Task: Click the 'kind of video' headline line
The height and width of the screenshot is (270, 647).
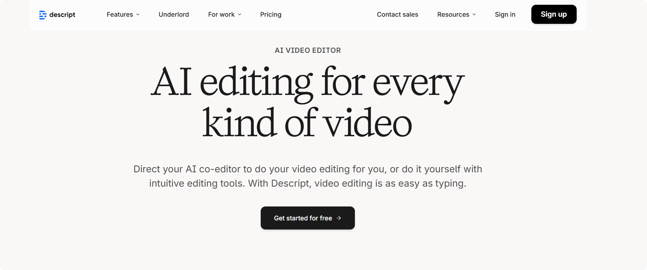Action: coord(308,123)
